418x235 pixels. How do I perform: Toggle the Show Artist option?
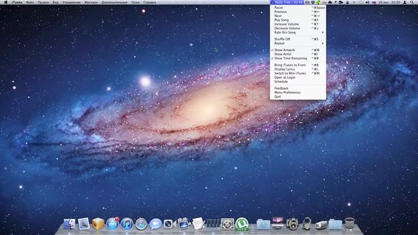tap(298, 54)
